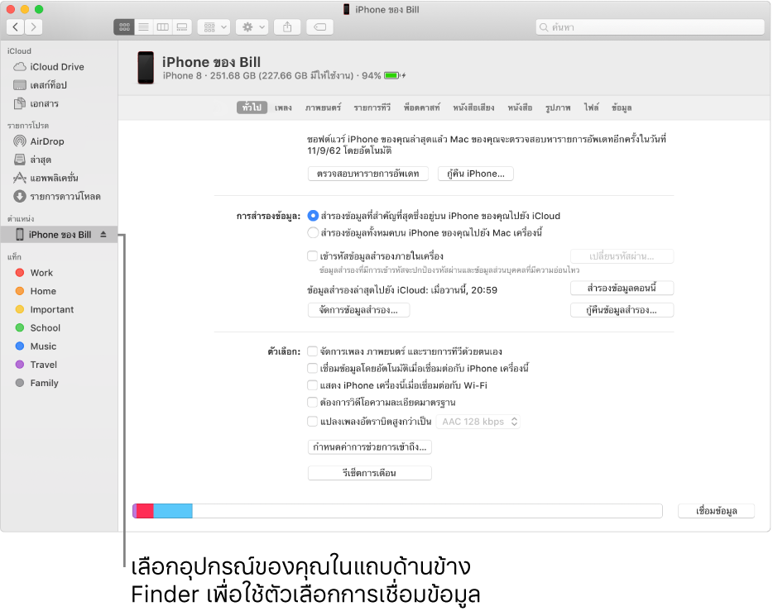
Task: Open the item grouping dropdown
Action: [214, 27]
